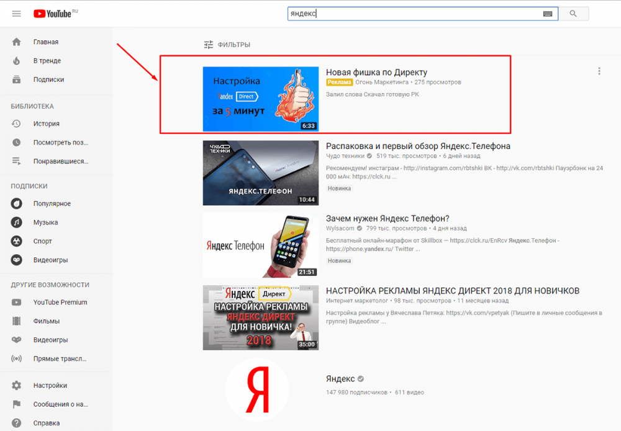Open В тренде in sidebar

click(47, 61)
